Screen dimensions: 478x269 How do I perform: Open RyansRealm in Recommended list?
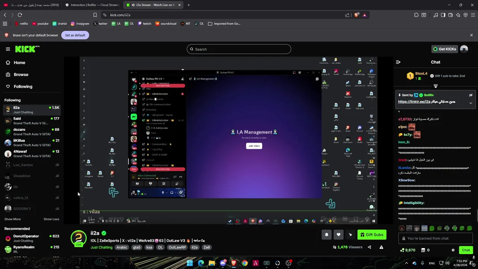pos(32,249)
